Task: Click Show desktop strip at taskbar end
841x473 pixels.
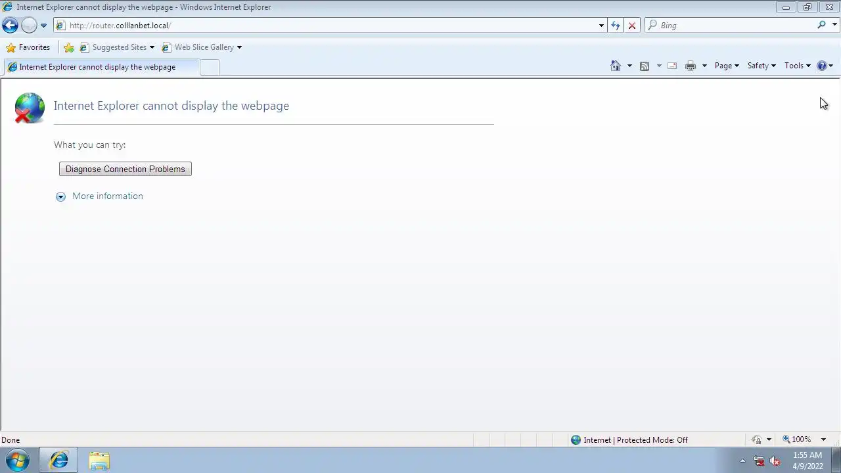Action: [836, 461]
